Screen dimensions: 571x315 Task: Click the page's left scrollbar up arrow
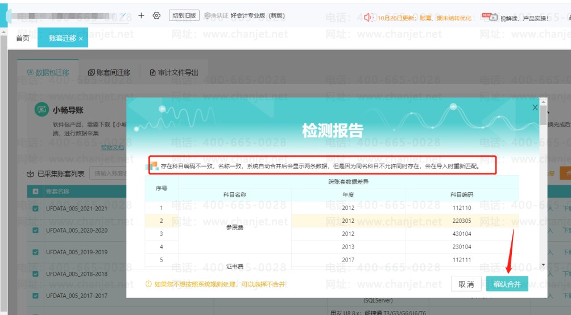tap(3, 32)
